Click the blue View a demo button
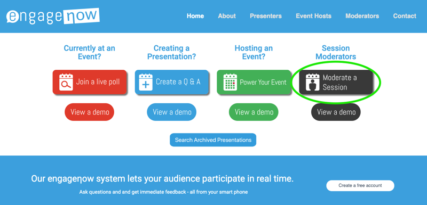The width and height of the screenshot is (427, 205). click(171, 112)
